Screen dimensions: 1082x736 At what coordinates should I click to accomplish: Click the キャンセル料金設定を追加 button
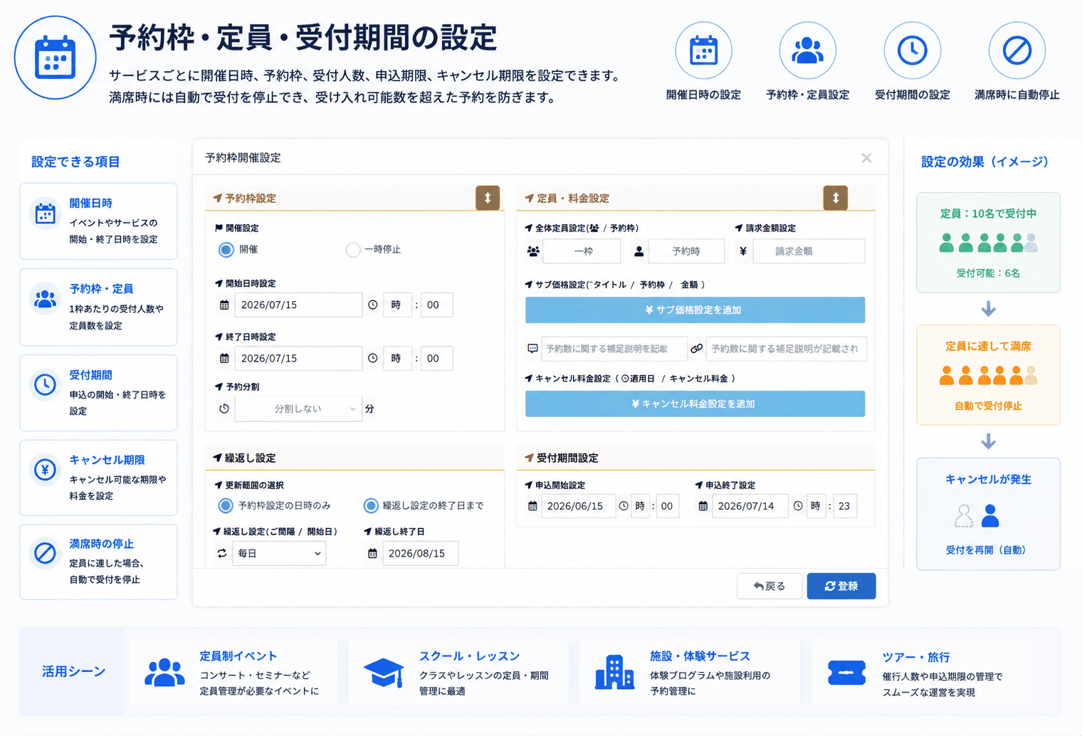pos(695,404)
